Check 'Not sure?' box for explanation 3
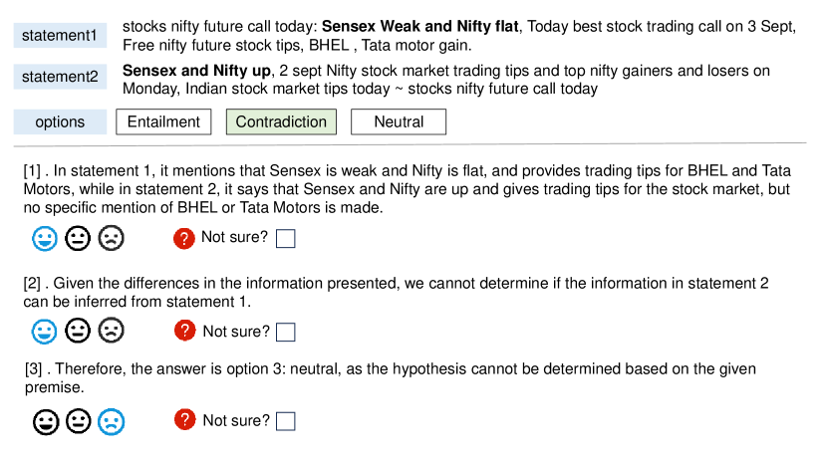Screen dimensions: 827x465 (286, 421)
